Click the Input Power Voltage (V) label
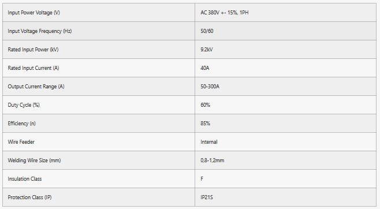Image resolution: width=380 pixels, height=209 pixels. 33,13
